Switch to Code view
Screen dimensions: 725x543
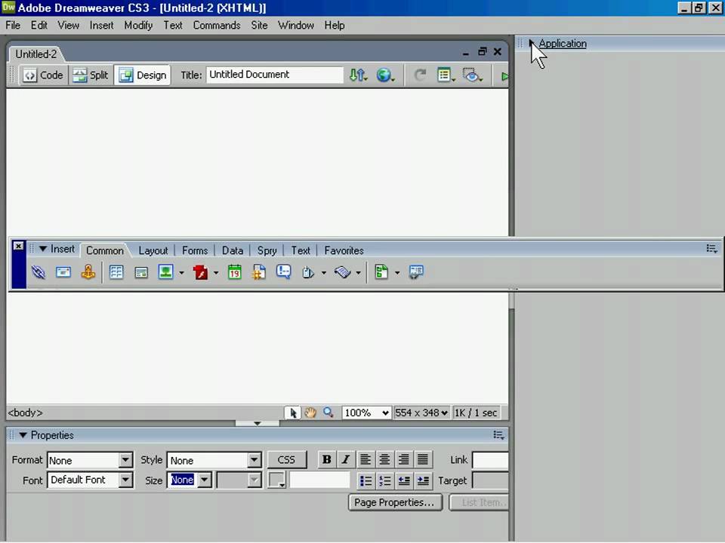click(43, 75)
